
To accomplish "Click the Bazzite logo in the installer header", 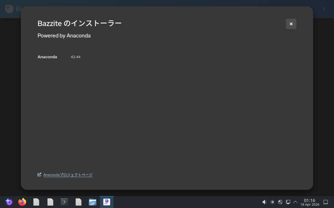I will click(x=9, y=9).
